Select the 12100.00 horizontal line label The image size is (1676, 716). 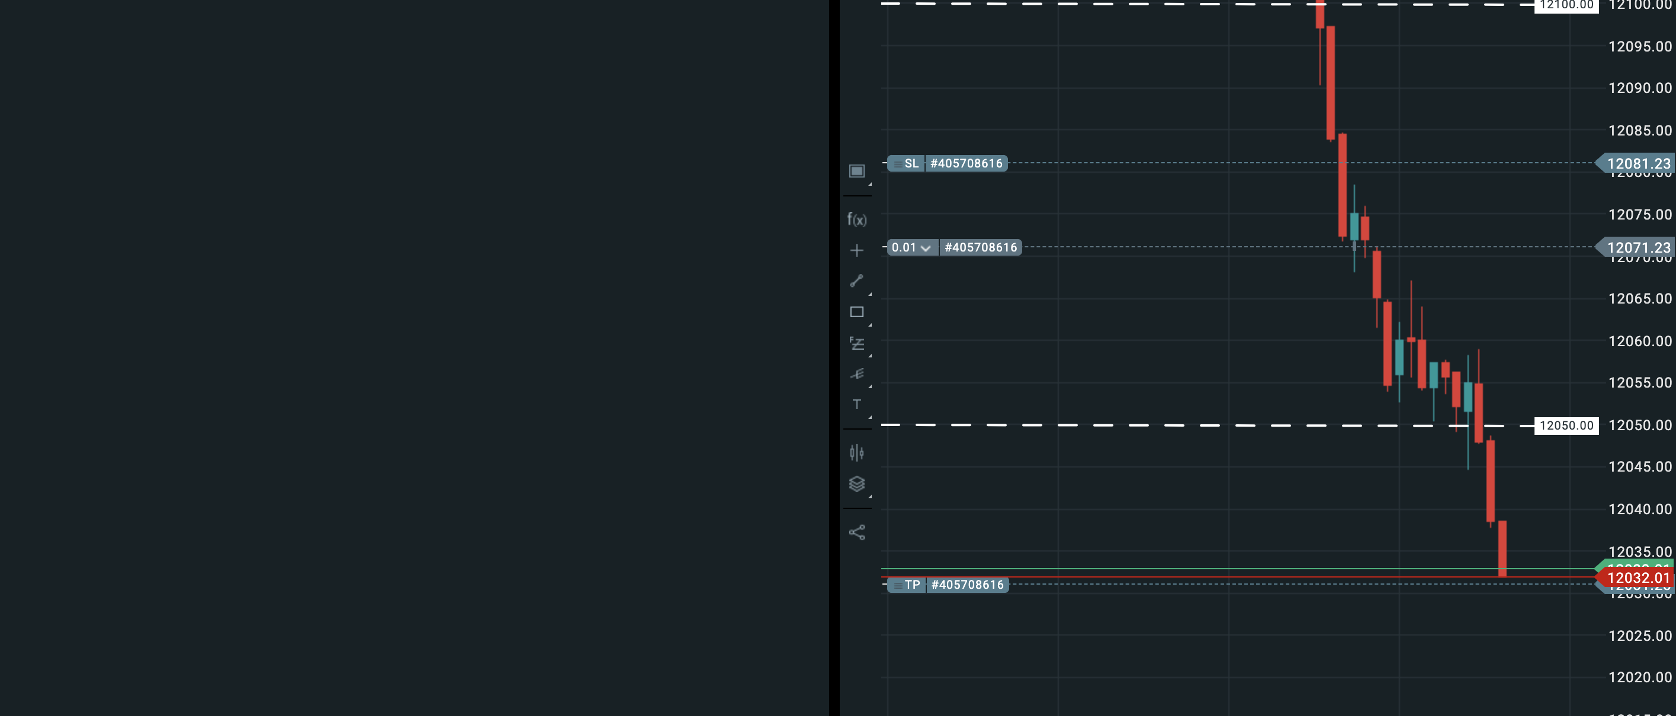(x=1565, y=5)
